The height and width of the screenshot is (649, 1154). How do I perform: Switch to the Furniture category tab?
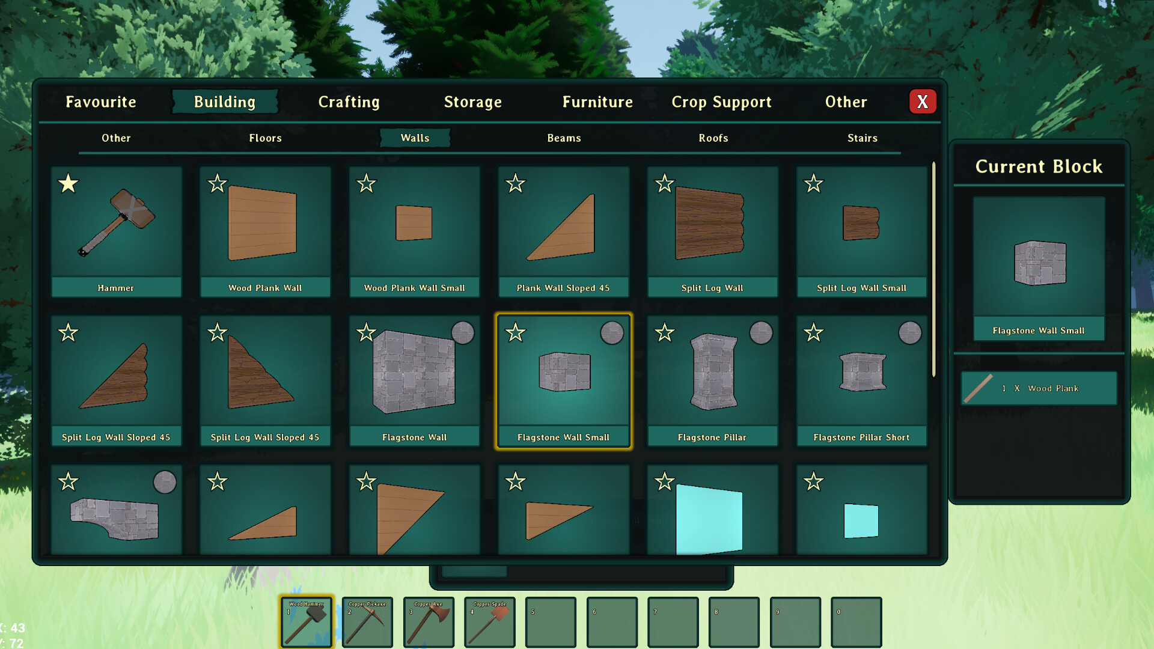[597, 102]
